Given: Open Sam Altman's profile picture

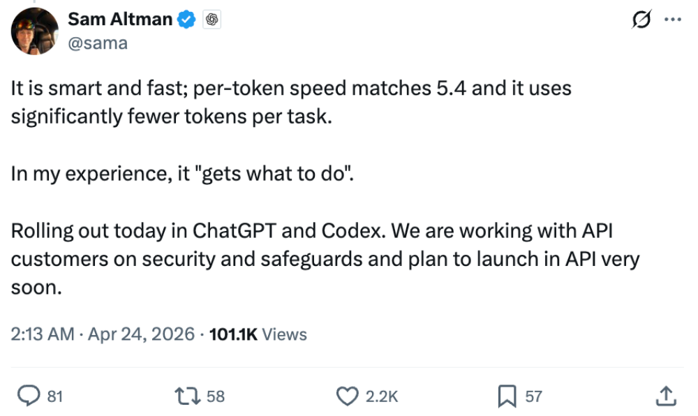Looking at the screenshot, I should pyautogui.click(x=34, y=31).
